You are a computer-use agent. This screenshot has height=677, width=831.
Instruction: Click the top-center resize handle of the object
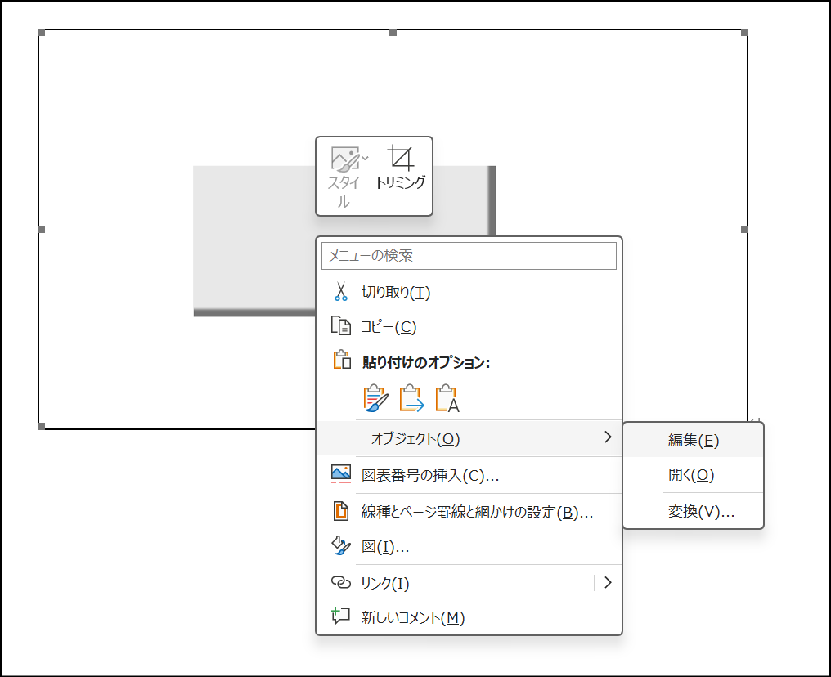tap(393, 33)
